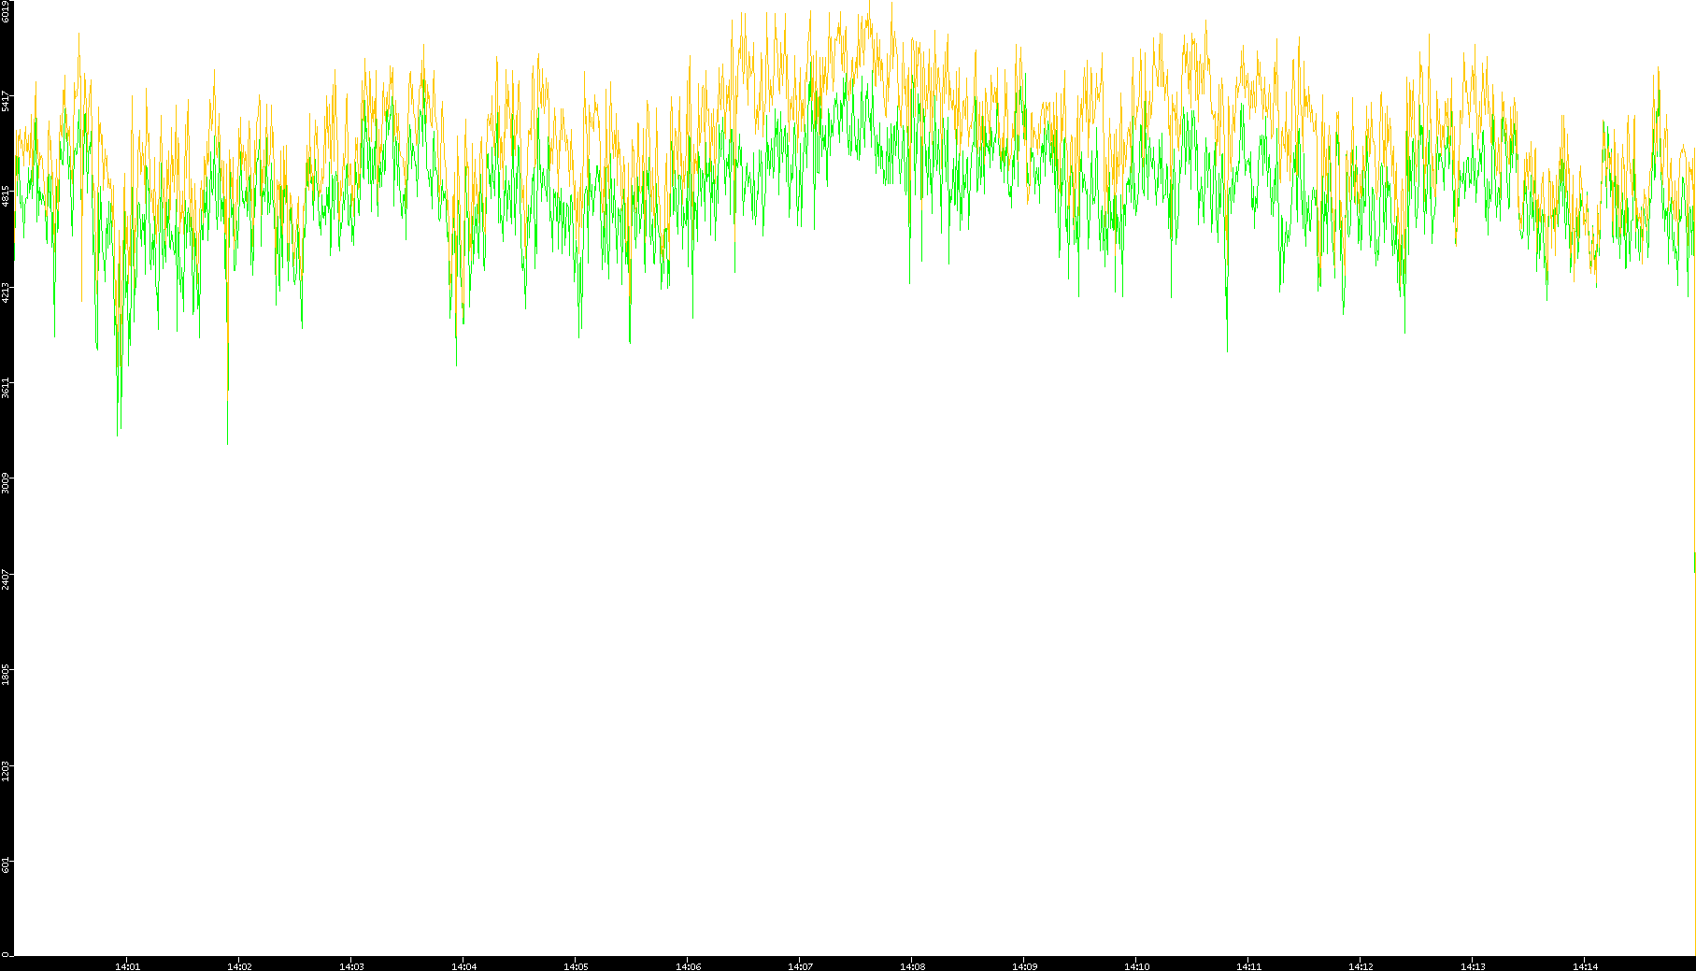Click the 14:13 time axis label
This screenshot has width=1696, height=971.
point(1473,966)
